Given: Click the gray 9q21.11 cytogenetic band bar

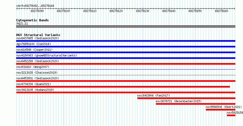Looking at the screenshot, I should tap(126, 26).
